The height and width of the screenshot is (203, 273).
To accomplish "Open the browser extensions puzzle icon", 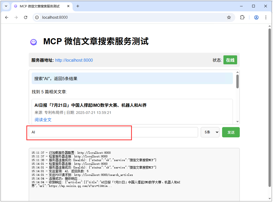I will (242, 17).
